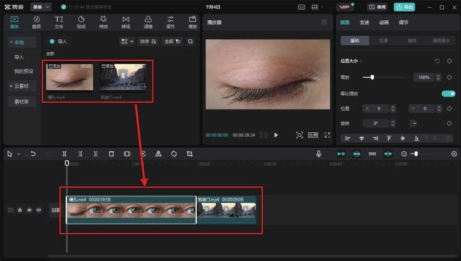Click the player fullscreen icon
The height and width of the screenshot is (261, 461).
(x=327, y=135)
